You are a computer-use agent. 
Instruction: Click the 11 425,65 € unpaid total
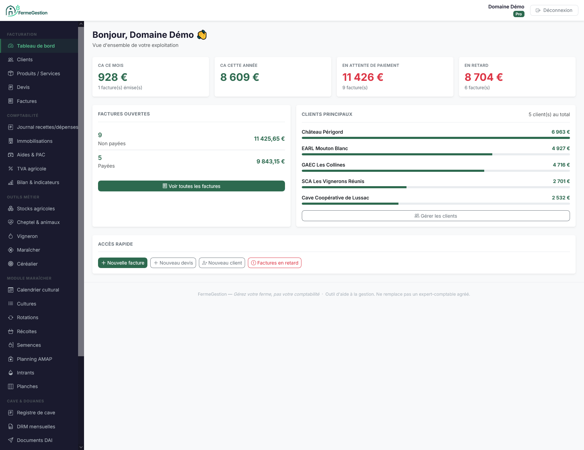[269, 139]
